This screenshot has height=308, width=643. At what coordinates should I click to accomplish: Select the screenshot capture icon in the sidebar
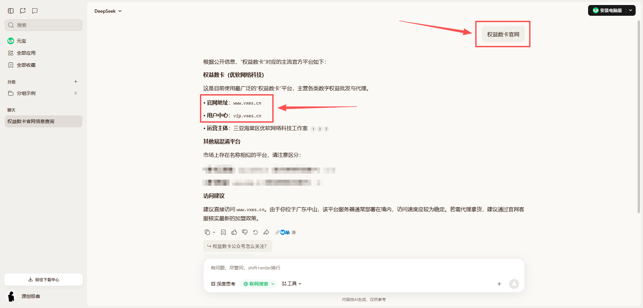pos(34,11)
